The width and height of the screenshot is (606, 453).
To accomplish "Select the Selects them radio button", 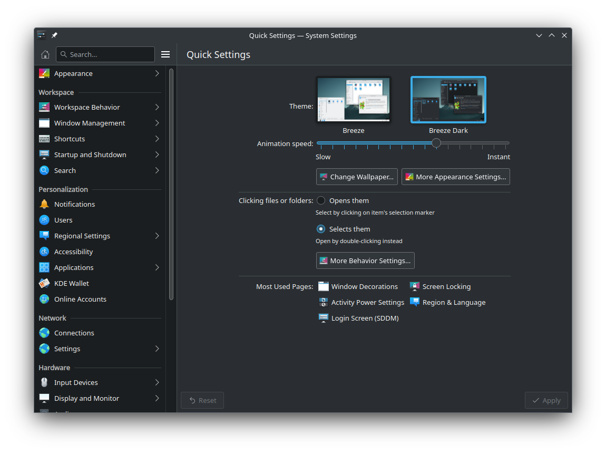I will [x=321, y=229].
